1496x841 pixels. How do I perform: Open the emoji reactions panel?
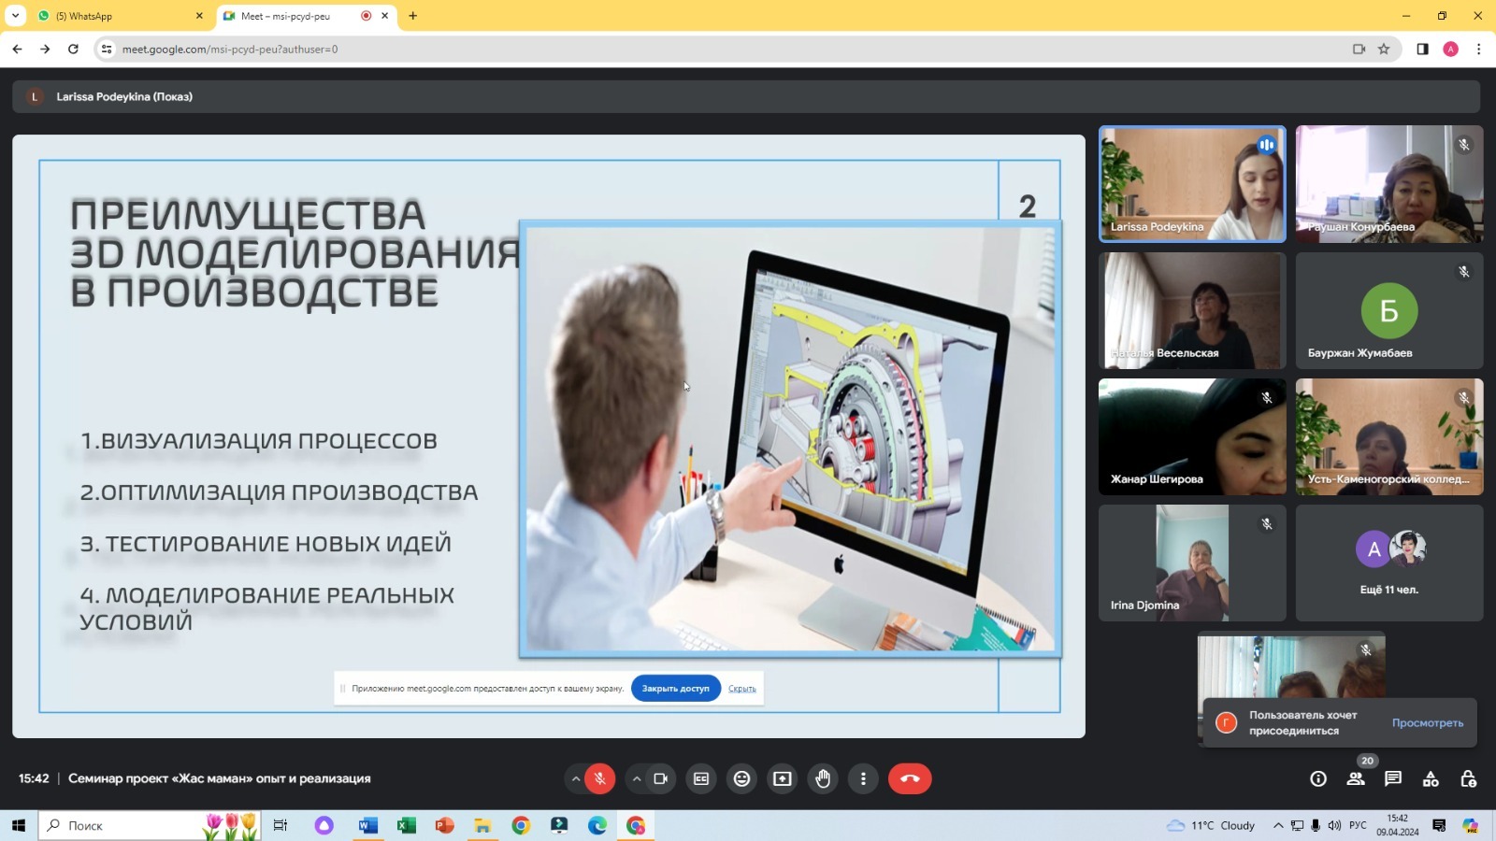[x=741, y=777]
